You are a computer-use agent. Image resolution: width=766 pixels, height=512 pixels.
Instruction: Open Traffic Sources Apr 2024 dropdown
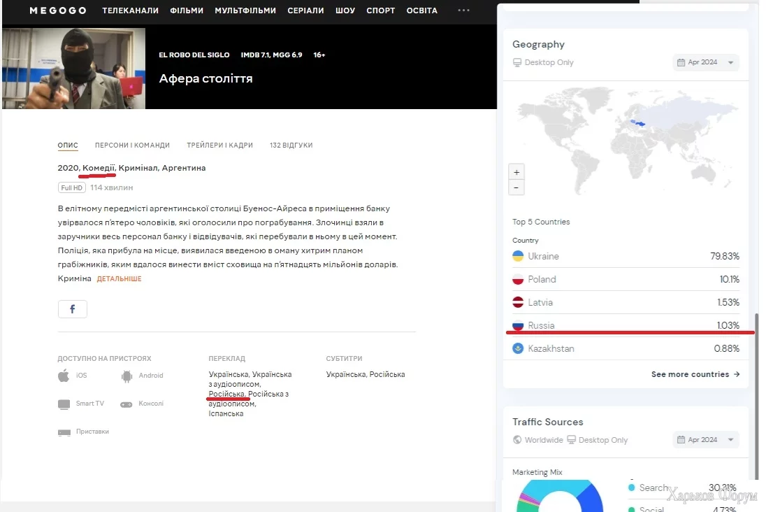click(705, 440)
